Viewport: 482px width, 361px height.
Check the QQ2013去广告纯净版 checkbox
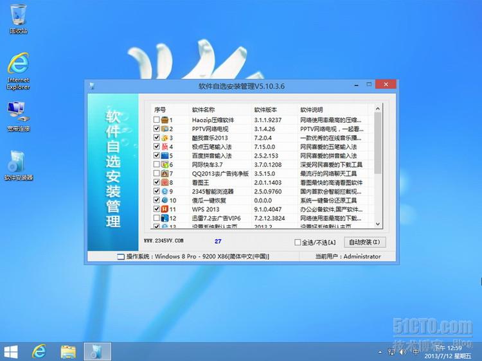point(156,173)
